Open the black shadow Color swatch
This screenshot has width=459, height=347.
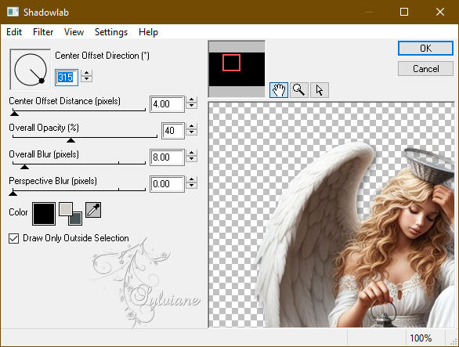coord(44,214)
